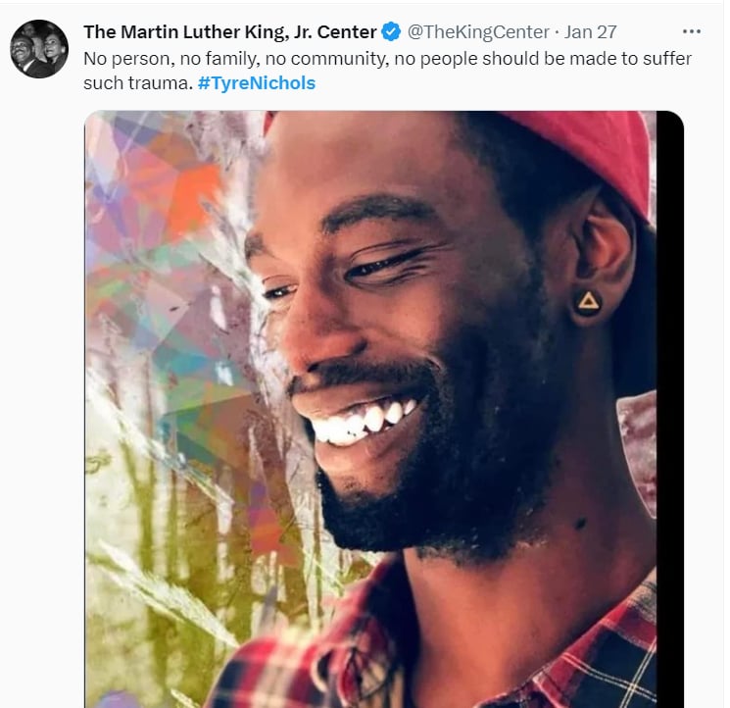Open the Jan 27 timestamp link
The height and width of the screenshot is (708, 730).
tap(590, 31)
